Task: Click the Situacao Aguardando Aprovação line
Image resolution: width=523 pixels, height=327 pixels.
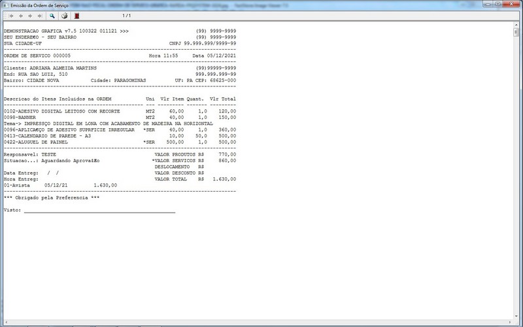Action: [x=52, y=160]
